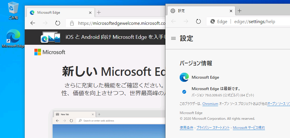This screenshot has height=138, width=290.
Task: Click the バージョン情報 heading
Action: tap(196, 63)
